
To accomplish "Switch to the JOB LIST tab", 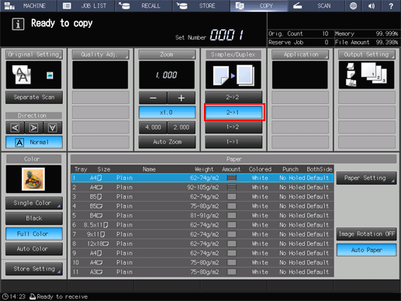I will [86, 5].
